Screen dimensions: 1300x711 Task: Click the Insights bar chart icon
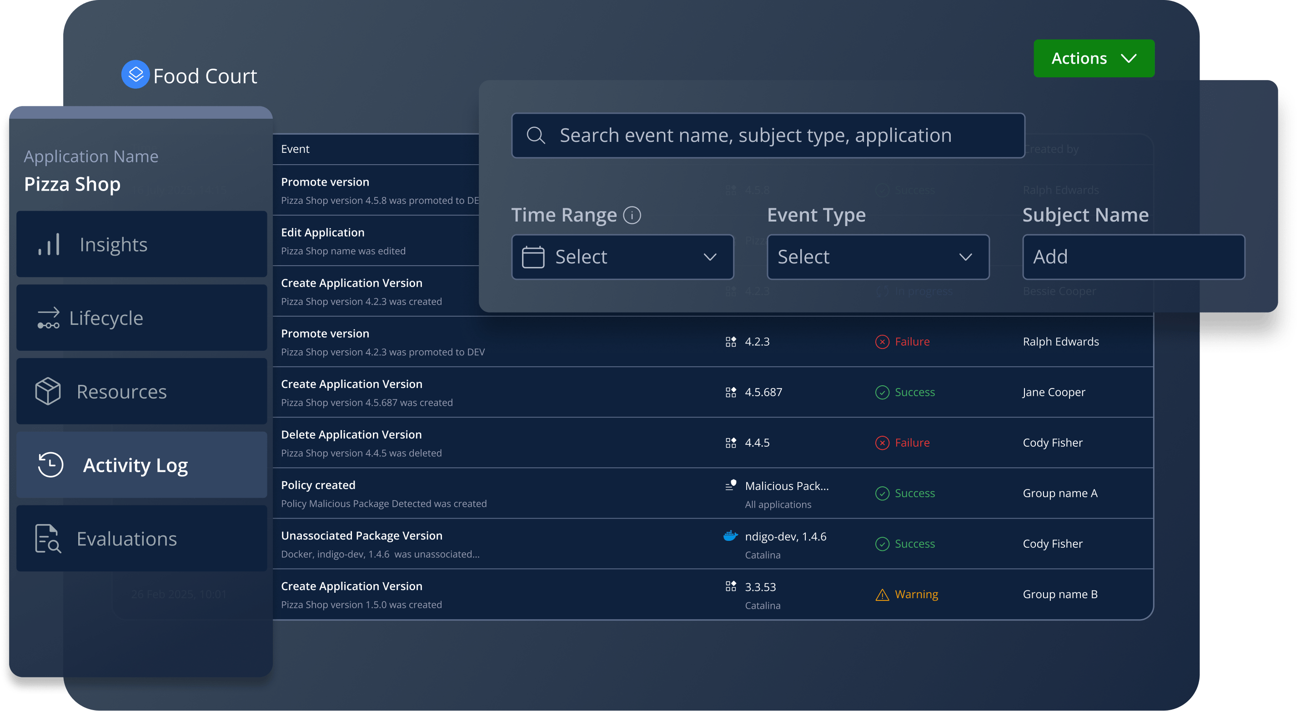(49, 244)
